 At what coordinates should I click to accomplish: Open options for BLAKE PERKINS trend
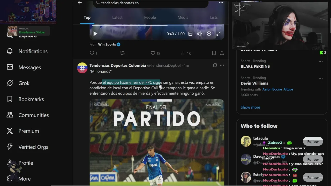pos(321,61)
